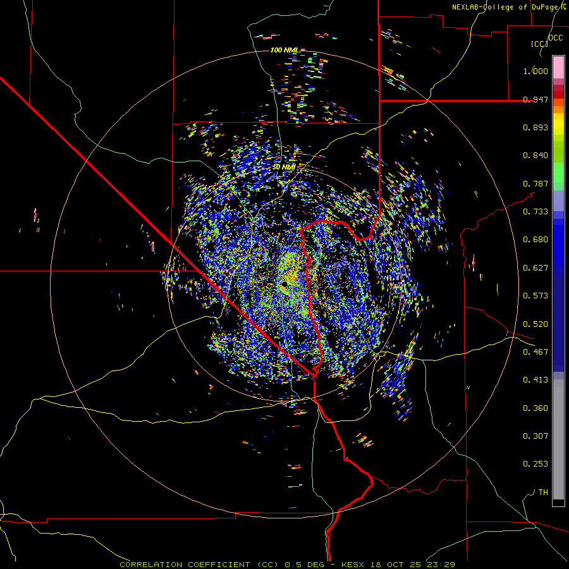Click the 0.253 color scale value

535,464
